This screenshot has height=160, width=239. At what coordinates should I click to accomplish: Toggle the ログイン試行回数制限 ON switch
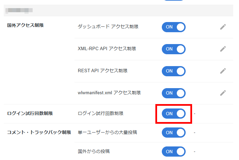[173, 114]
